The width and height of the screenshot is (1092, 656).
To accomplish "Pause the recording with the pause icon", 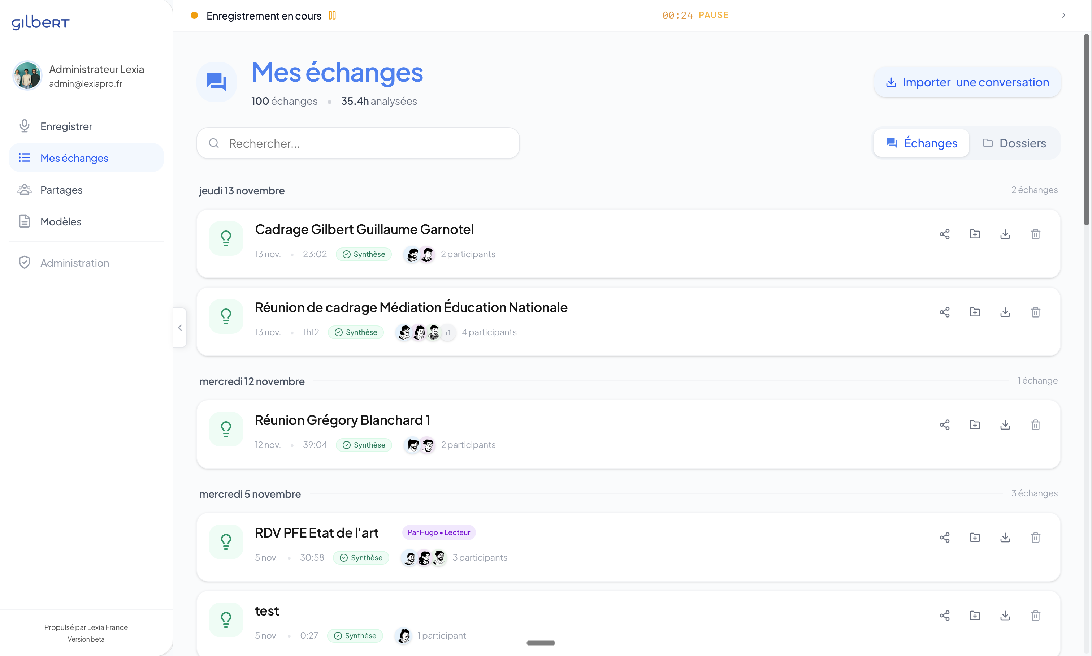I will [x=332, y=16].
